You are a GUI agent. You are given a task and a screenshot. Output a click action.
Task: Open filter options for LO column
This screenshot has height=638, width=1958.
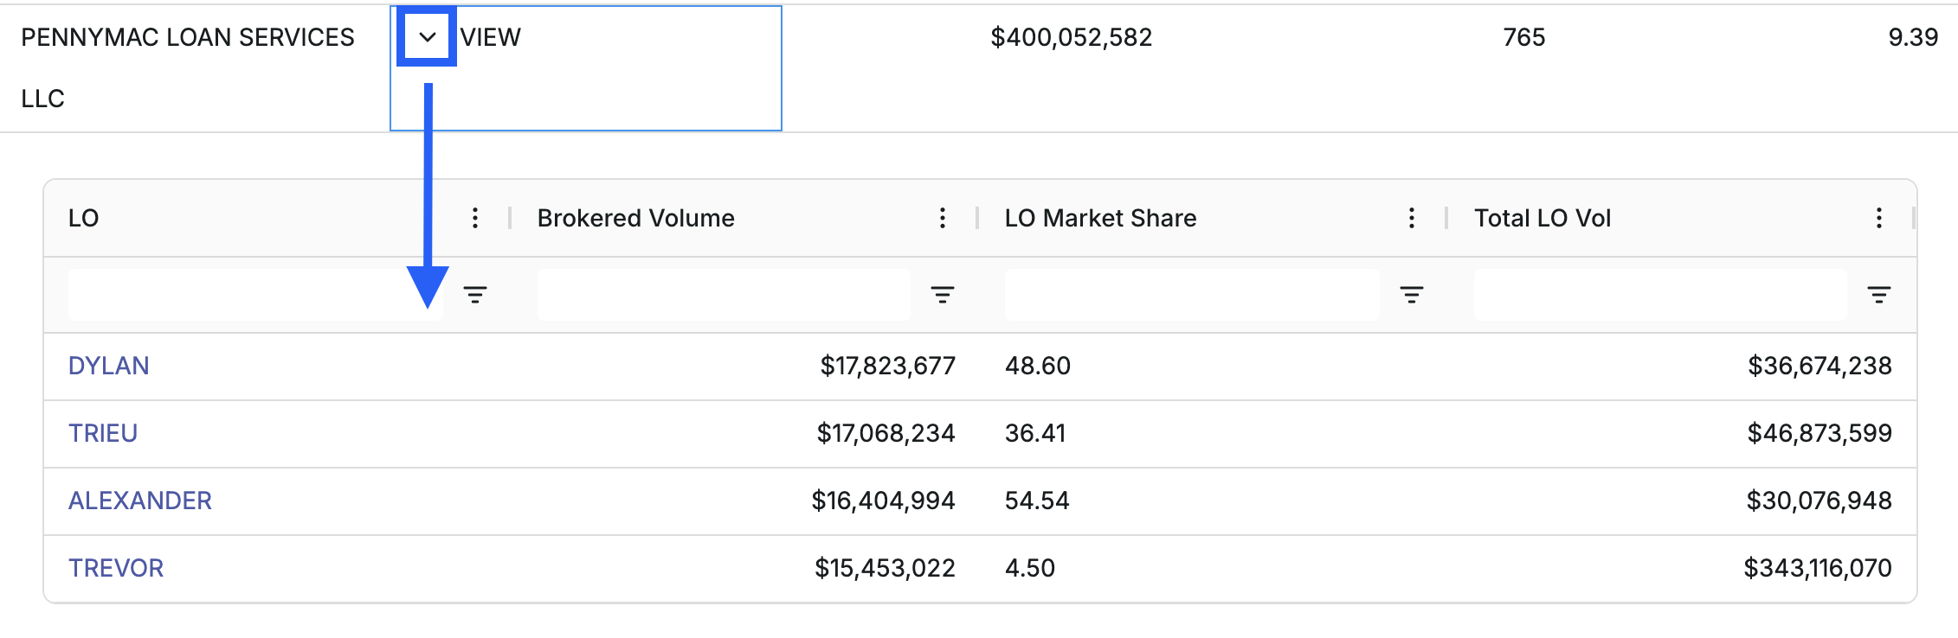coord(475,295)
